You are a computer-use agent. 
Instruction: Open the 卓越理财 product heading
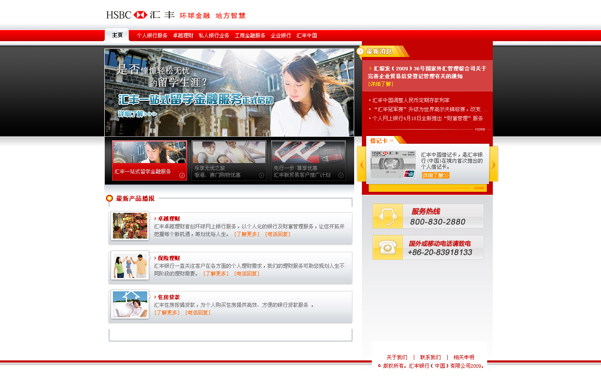pos(169,219)
